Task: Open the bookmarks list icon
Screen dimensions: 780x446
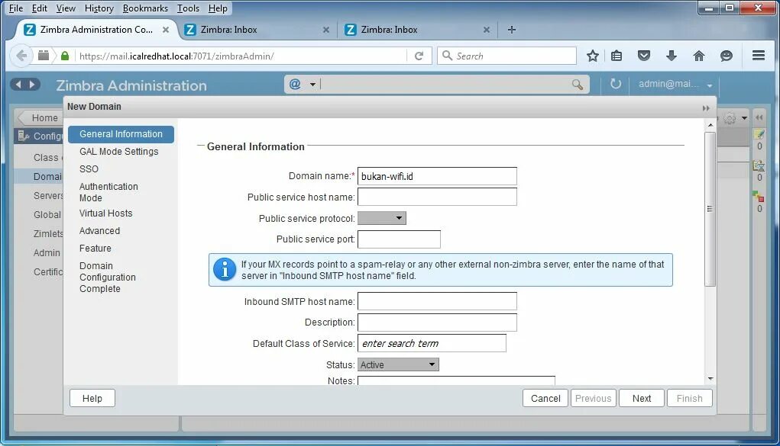Action: (x=617, y=56)
